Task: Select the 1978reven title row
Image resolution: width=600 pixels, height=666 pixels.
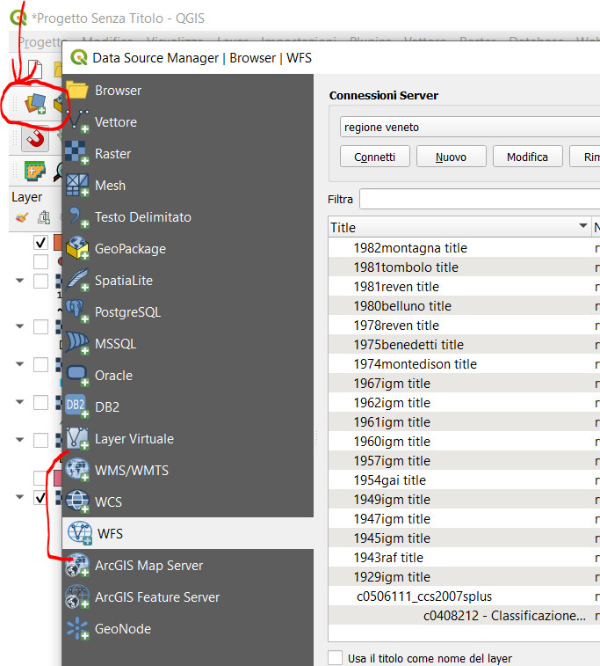Action: point(464,326)
